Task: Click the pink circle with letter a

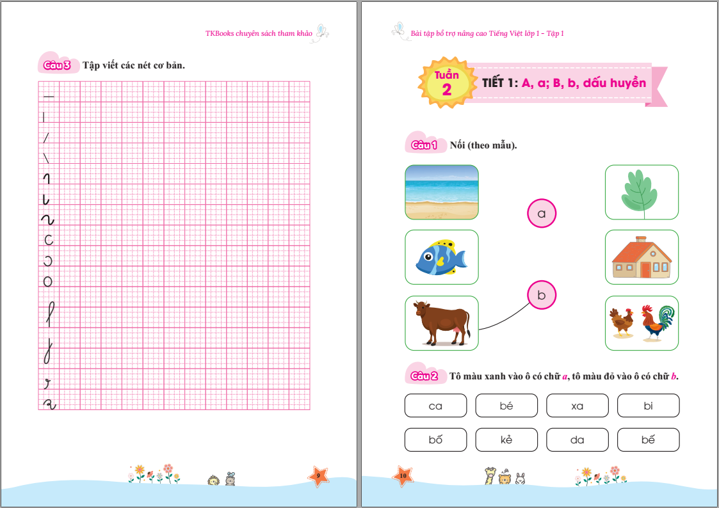Action: click(542, 214)
